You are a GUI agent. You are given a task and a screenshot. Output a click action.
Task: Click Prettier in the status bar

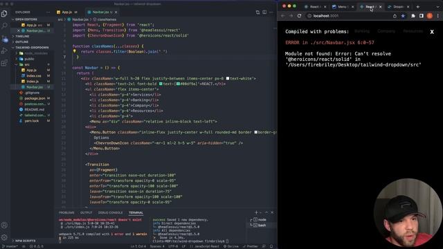[250, 246]
